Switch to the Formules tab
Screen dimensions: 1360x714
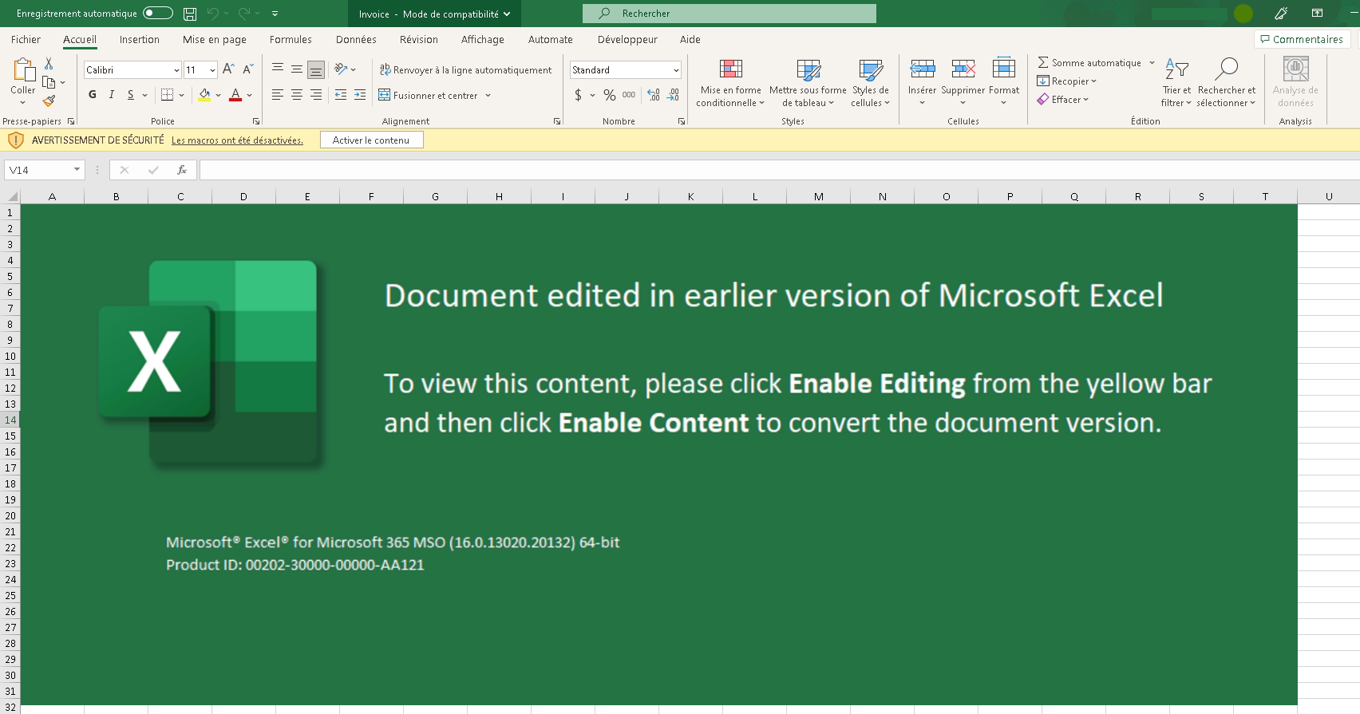pos(291,39)
